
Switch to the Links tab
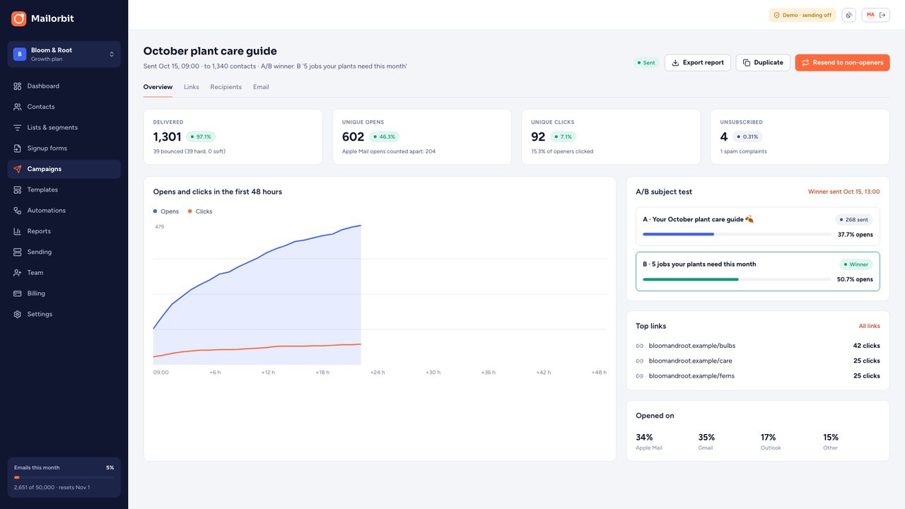pyautogui.click(x=192, y=87)
